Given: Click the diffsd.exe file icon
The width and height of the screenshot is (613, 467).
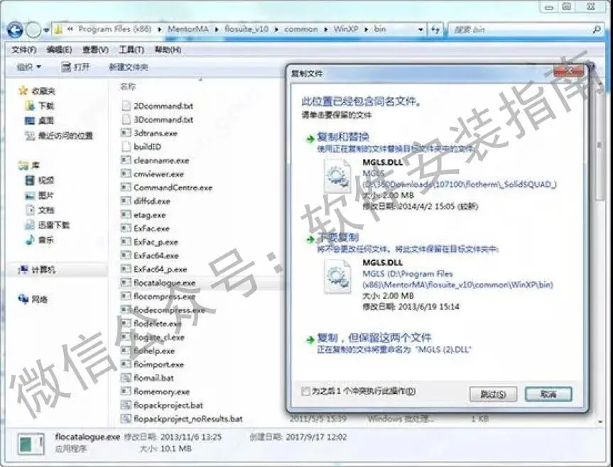Looking at the screenshot, I should tap(126, 201).
